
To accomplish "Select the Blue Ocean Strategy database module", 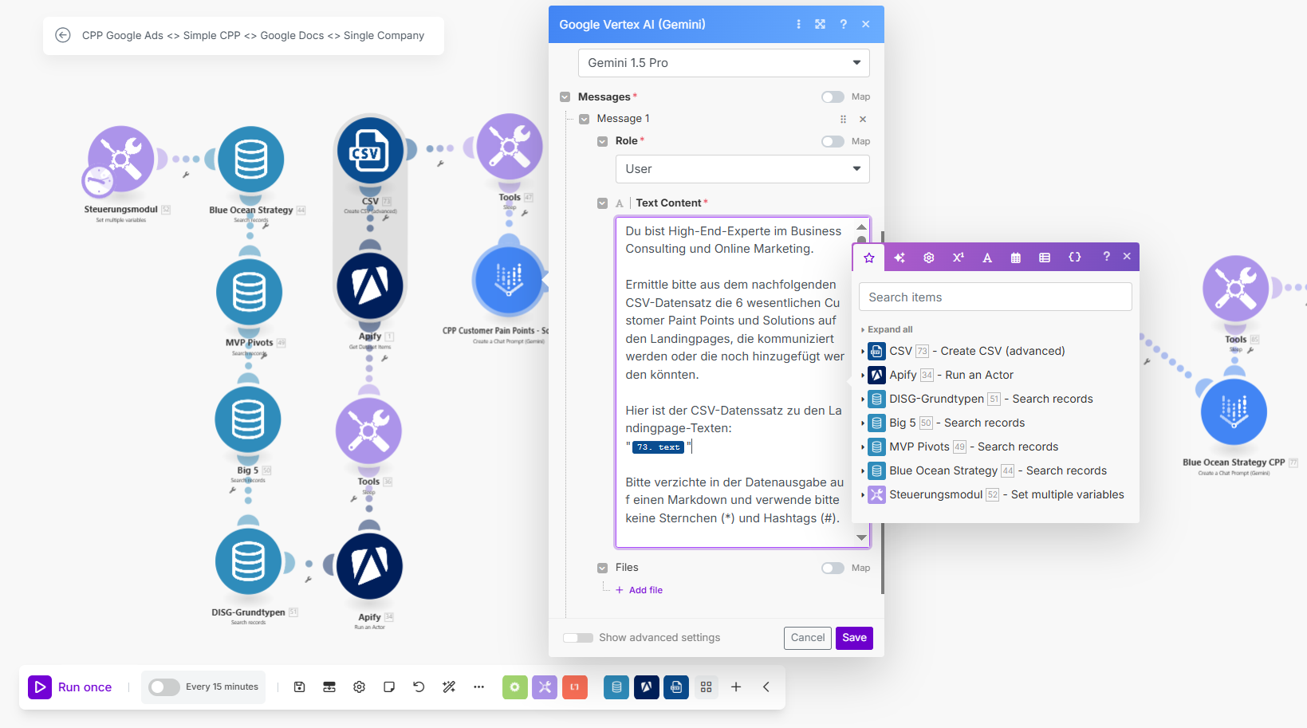I will 250,159.
